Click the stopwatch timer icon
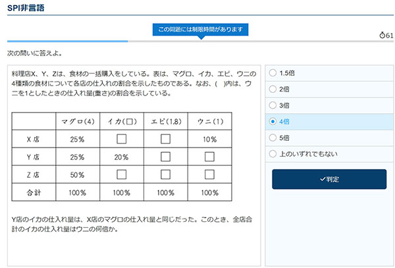Screen dimensions: 395x268 tap(382, 35)
